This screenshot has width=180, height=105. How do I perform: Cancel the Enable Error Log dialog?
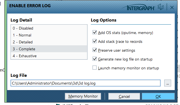(x=124, y=96)
